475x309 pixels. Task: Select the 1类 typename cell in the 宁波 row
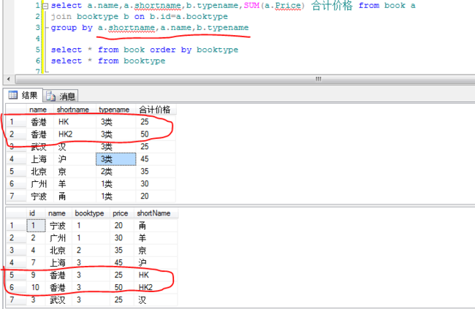pyautogui.click(x=116, y=197)
